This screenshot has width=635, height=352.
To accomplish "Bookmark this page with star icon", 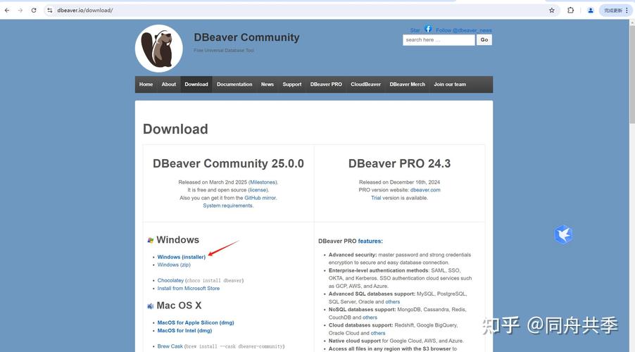I will pyautogui.click(x=552, y=11).
